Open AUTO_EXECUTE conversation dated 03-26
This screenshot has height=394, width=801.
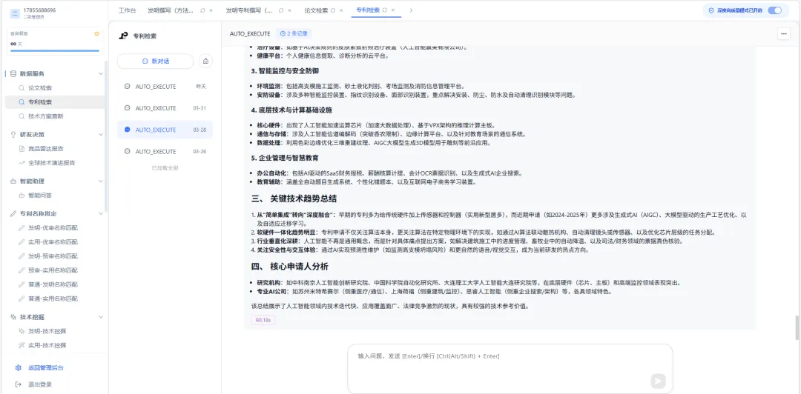tap(165, 152)
